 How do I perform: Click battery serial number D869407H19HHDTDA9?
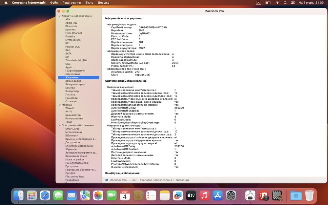point(153,28)
